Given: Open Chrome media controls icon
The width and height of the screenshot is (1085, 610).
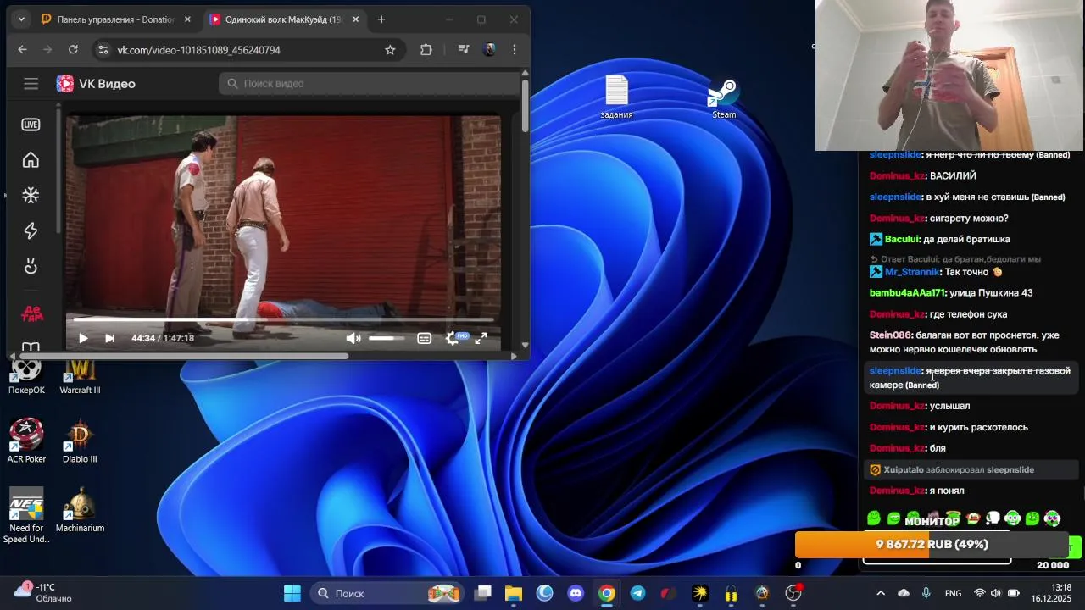Looking at the screenshot, I should pos(463,50).
